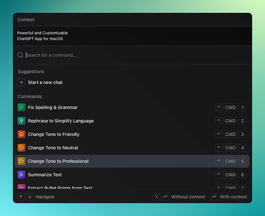
Task: Click the Powerful and Customizable context text
Action: coord(42,36)
